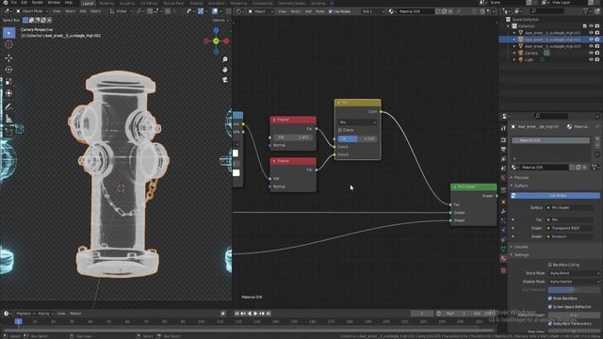This screenshot has height=339, width=603.
Task: Click the Clip Threshold slider in Settings
Action: pyautogui.click(x=574, y=290)
